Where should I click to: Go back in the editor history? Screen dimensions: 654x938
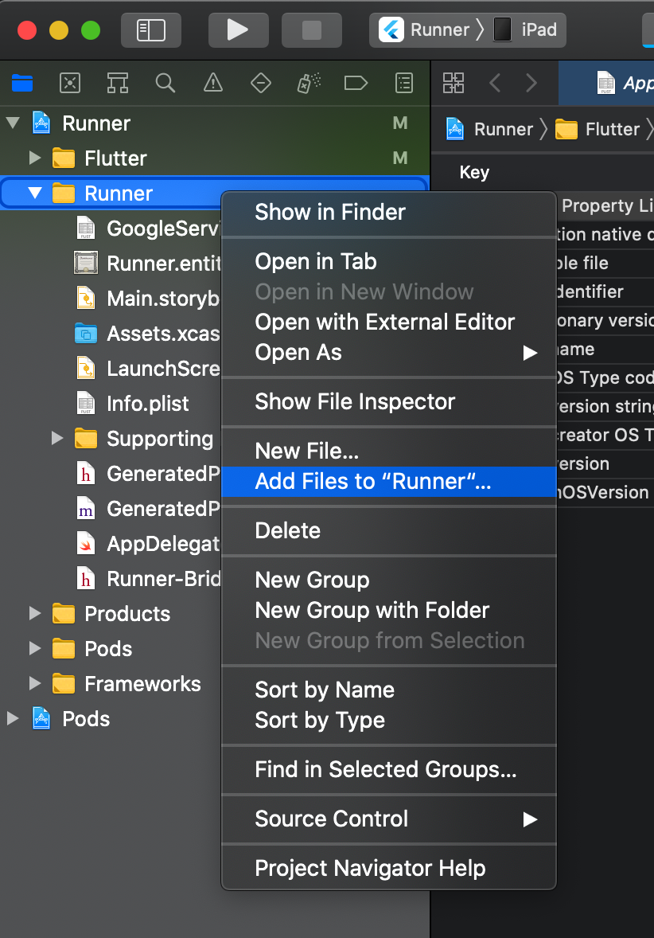[495, 83]
